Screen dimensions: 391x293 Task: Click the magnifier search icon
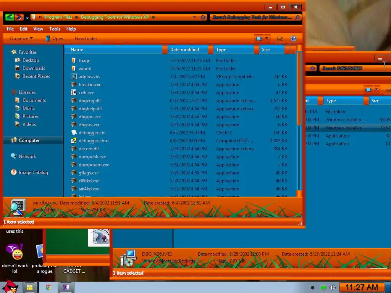click(297, 17)
